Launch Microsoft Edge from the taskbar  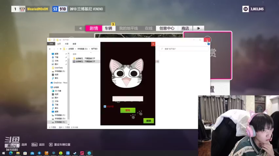(11, 153)
